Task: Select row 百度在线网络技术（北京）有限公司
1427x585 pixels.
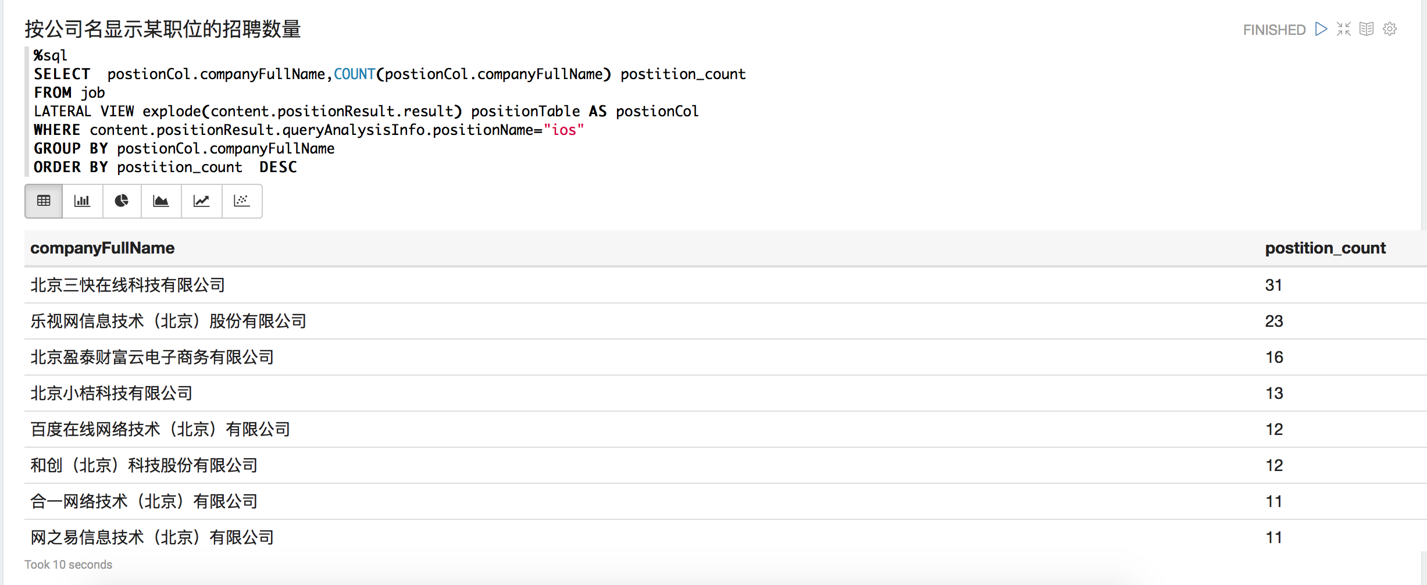Action: tap(725, 429)
